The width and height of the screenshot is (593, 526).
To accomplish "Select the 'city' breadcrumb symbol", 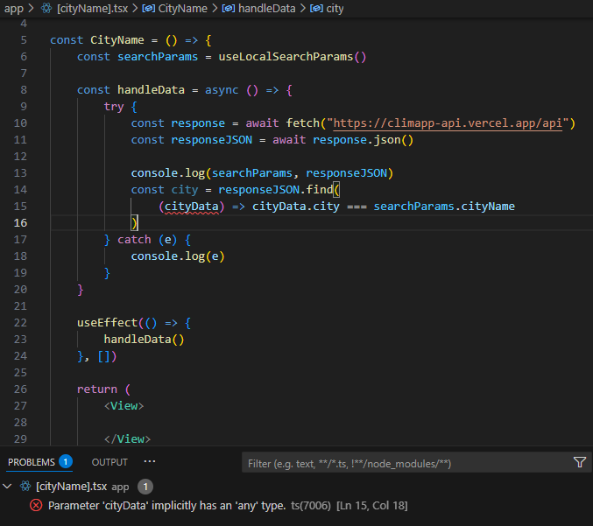I will point(335,8).
